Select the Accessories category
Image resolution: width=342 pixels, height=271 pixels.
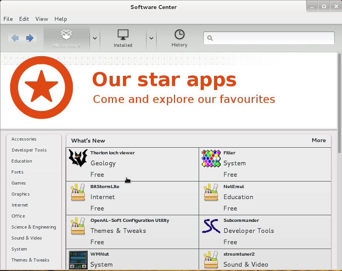24,139
